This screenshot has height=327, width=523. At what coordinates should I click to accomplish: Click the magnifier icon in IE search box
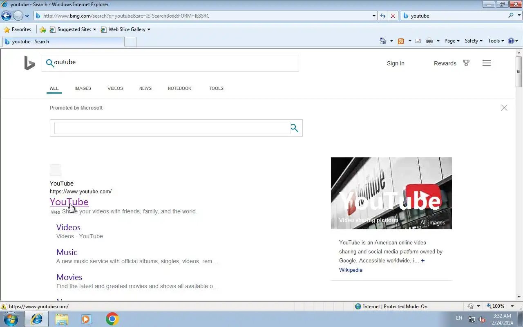pos(511,16)
